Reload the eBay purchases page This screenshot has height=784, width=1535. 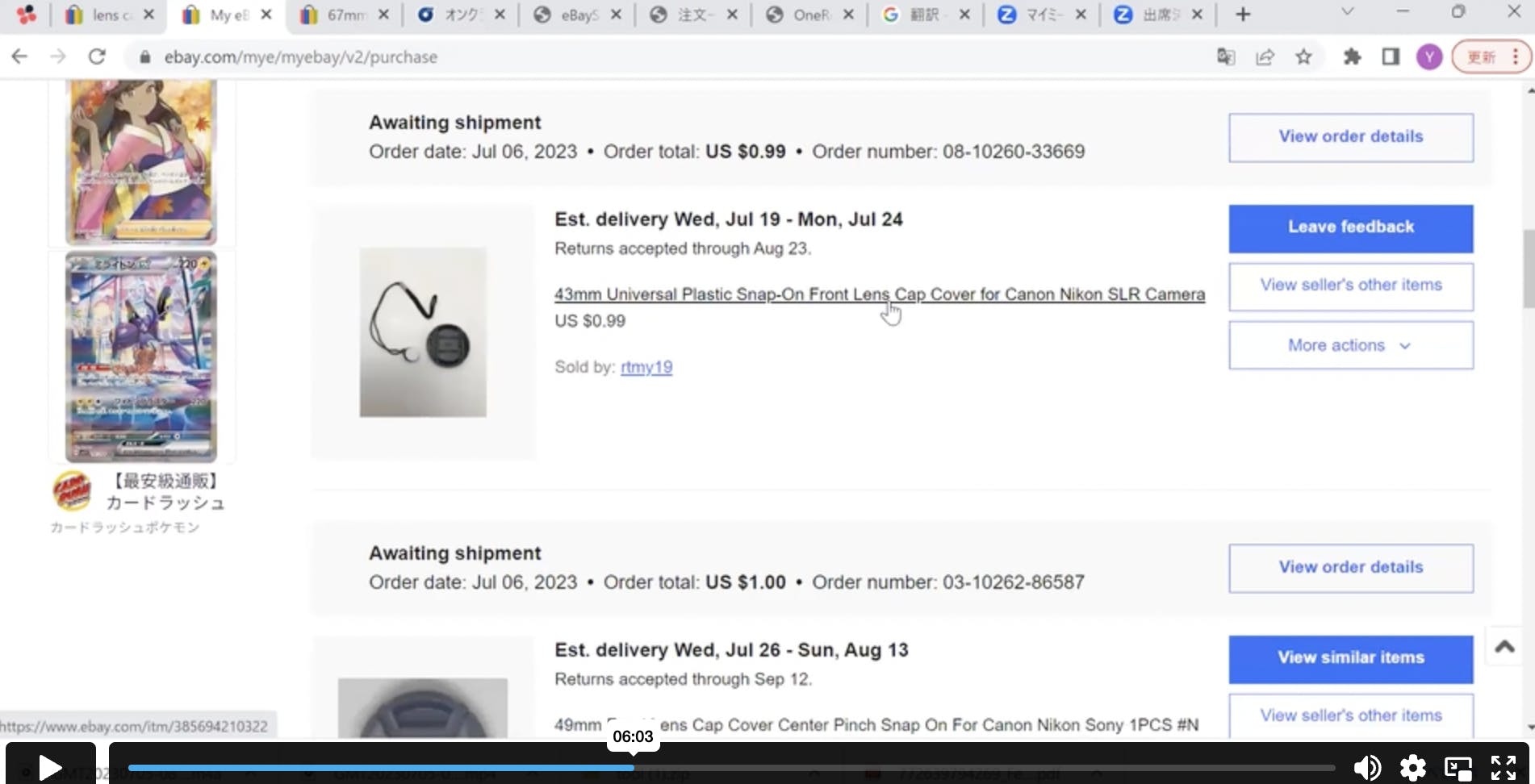click(97, 56)
